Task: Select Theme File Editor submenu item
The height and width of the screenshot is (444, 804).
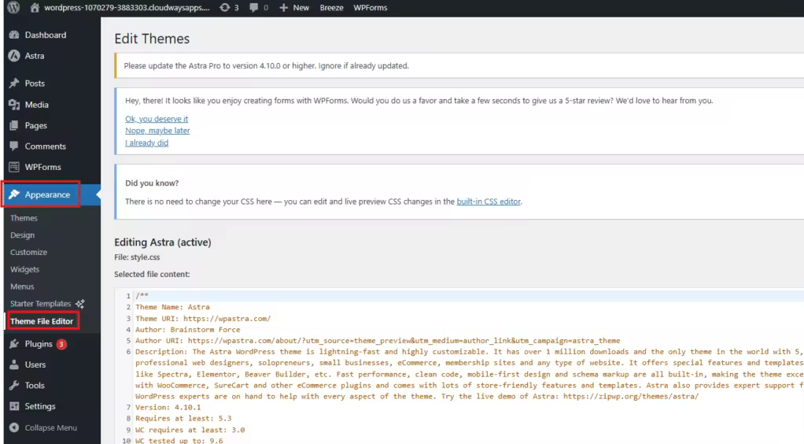Action: pos(42,321)
